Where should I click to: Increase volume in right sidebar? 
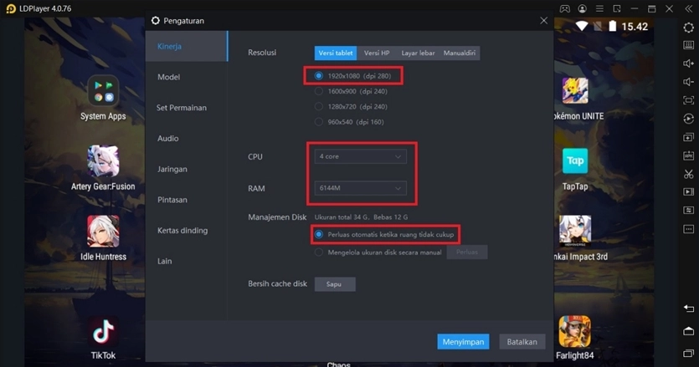click(x=689, y=64)
